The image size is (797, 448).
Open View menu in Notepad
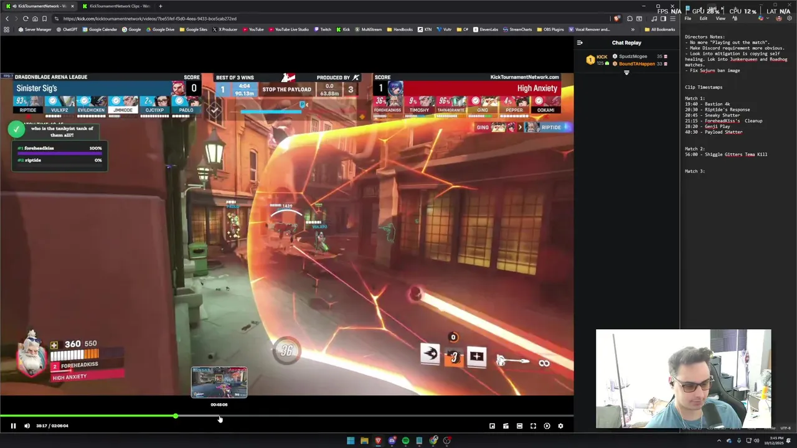(x=720, y=19)
